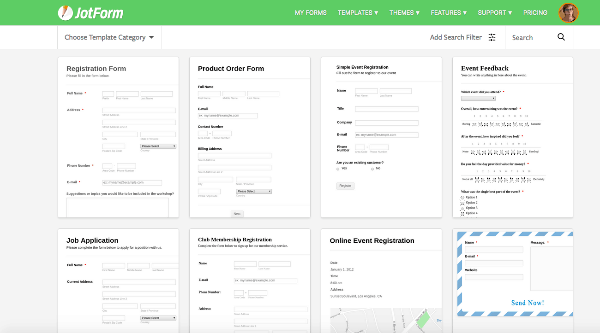Select the No radio for existing customer
The width and height of the screenshot is (600, 333).
[372, 169]
